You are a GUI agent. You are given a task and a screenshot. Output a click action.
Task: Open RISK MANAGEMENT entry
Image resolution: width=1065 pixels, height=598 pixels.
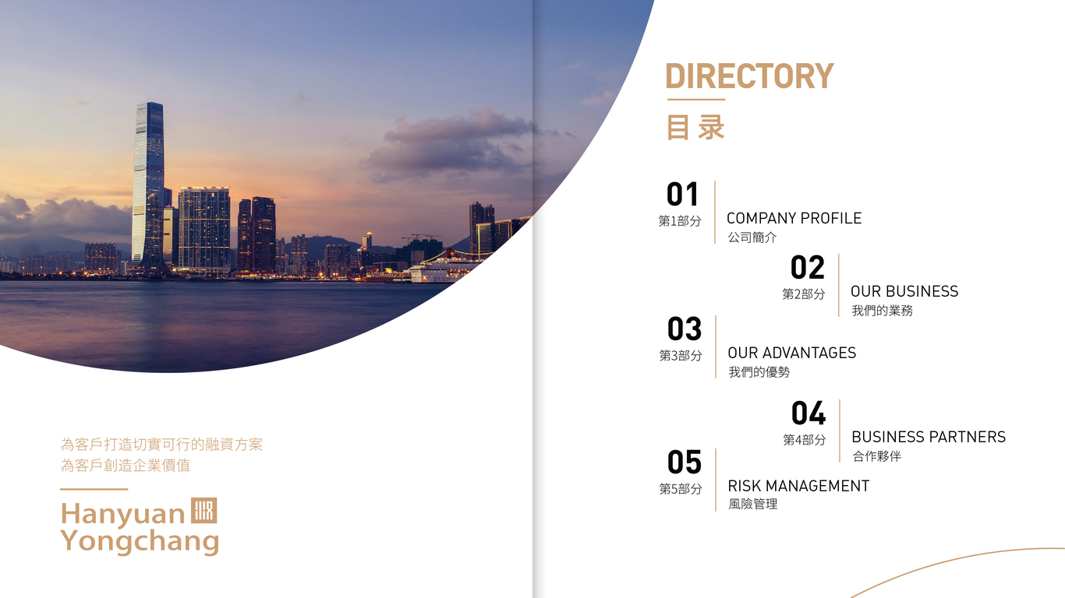coord(798,486)
